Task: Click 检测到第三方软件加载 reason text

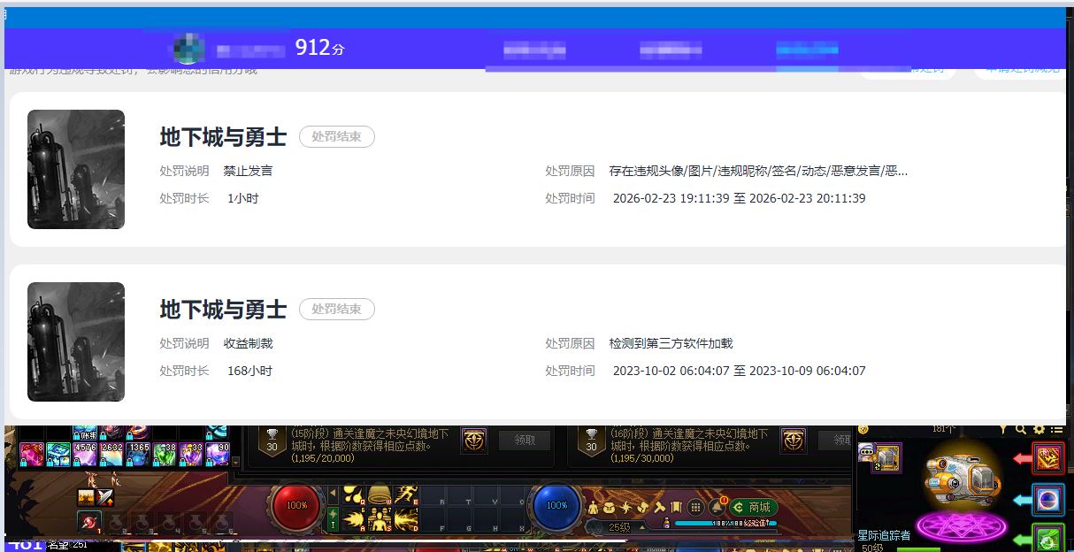Action: click(x=671, y=343)
